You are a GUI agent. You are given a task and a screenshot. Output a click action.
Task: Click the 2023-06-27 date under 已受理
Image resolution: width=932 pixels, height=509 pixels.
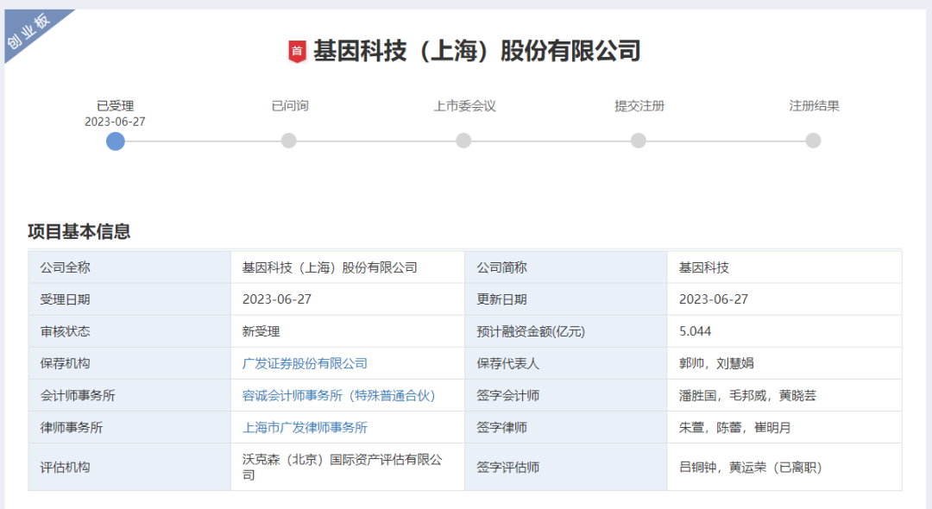coord(115,122)
